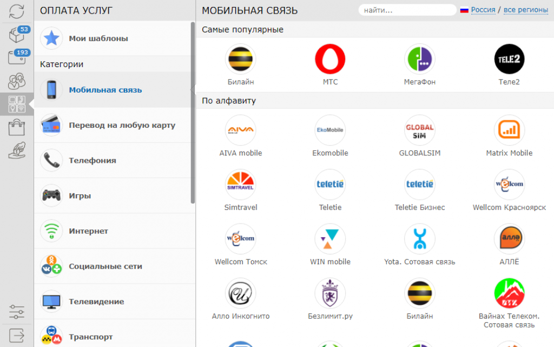
Task: Open the hand with coin icon
Action: pyautogui.click(x=17, y=150)
